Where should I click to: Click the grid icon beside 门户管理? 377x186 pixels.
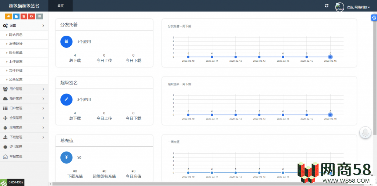pos(5,108)
